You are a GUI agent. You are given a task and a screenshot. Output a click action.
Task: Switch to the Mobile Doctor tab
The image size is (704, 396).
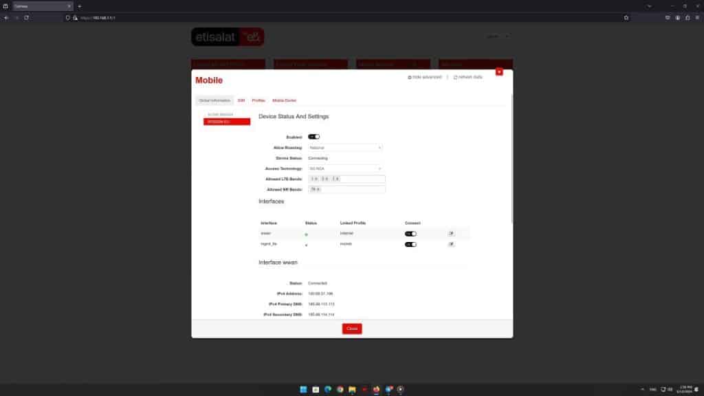(284, 100)
